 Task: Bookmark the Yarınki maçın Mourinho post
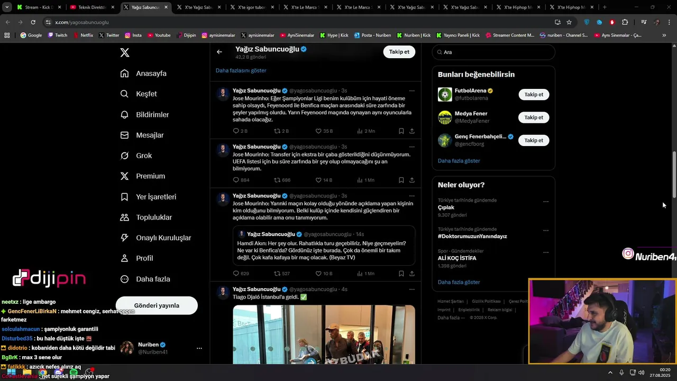tap(401, 274)
